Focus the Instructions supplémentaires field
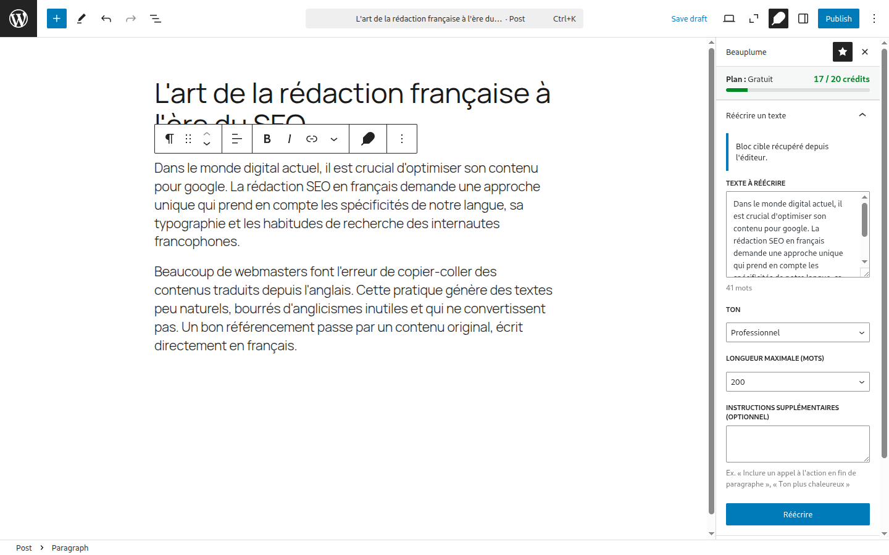889x555 pixels. [x=798, y=444]
